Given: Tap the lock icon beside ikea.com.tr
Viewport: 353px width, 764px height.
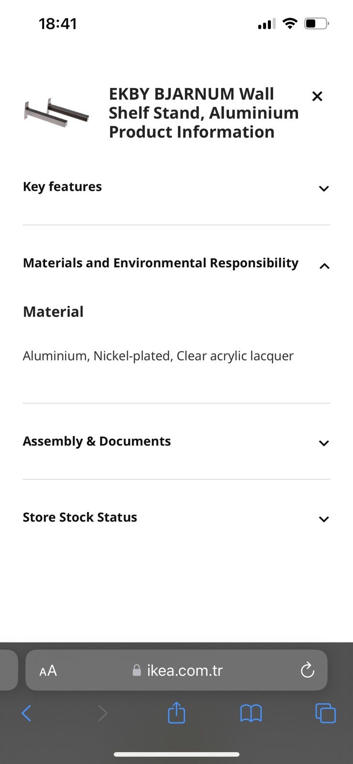Looking at the screenshot, I should click(x=137, y=671).
